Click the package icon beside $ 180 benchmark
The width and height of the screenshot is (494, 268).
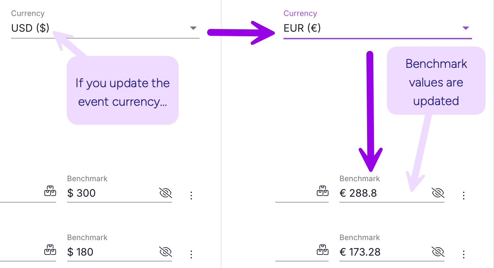tap(50, 250)
